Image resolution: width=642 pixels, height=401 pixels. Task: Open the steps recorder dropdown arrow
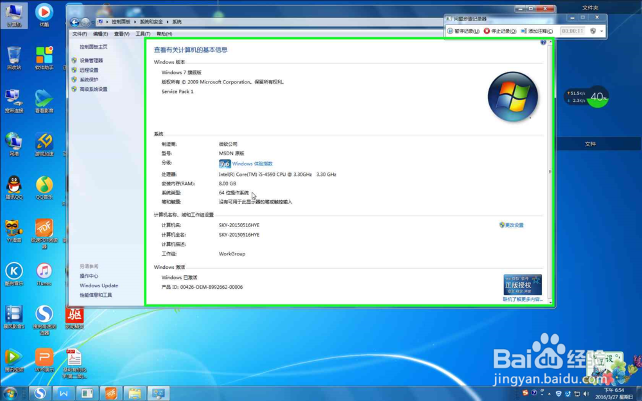(x=602, y=31)
